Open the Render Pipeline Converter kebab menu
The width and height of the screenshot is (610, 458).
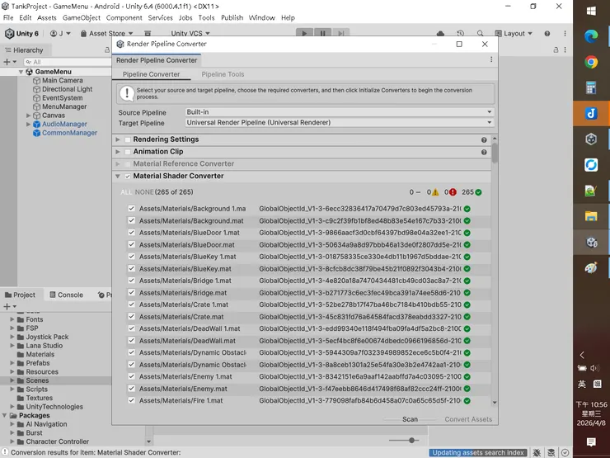pos(491,59)
